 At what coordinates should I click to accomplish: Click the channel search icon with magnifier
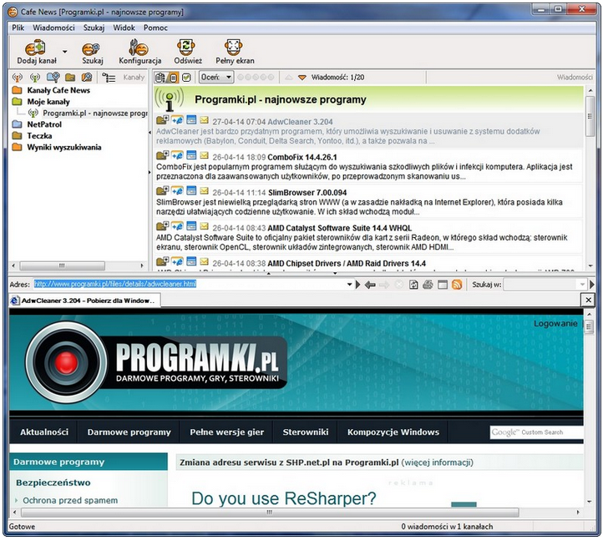coord(53,78)
